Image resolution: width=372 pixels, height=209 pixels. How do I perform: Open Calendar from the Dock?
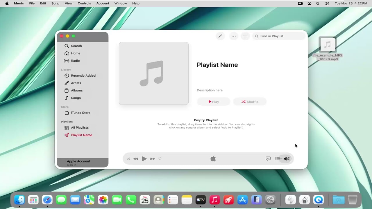point(145,200)
